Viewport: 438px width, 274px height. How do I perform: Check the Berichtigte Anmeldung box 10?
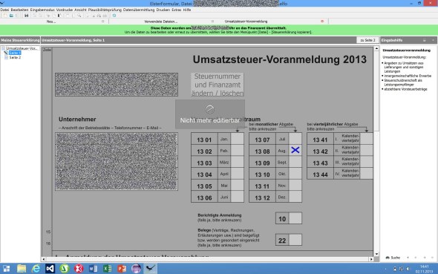[x=295, y=218]
